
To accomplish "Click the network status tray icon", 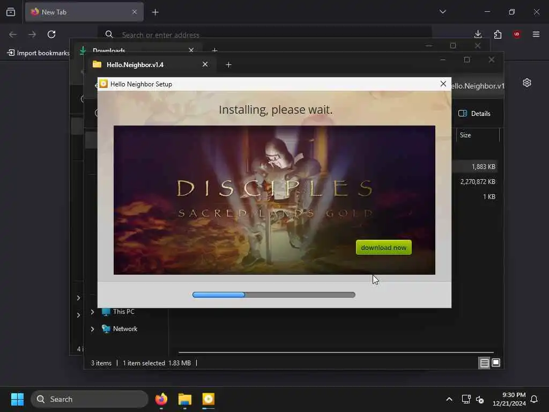I will 466,399.
